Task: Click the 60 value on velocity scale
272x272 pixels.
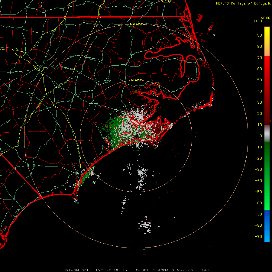Action: tap(260, 69)
